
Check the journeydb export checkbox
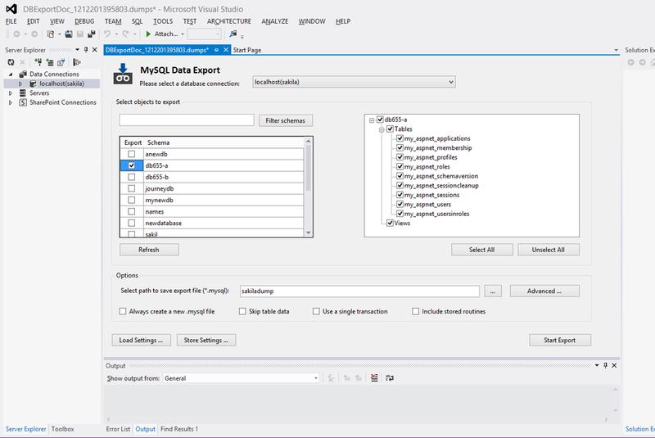[x=132, y=188]
